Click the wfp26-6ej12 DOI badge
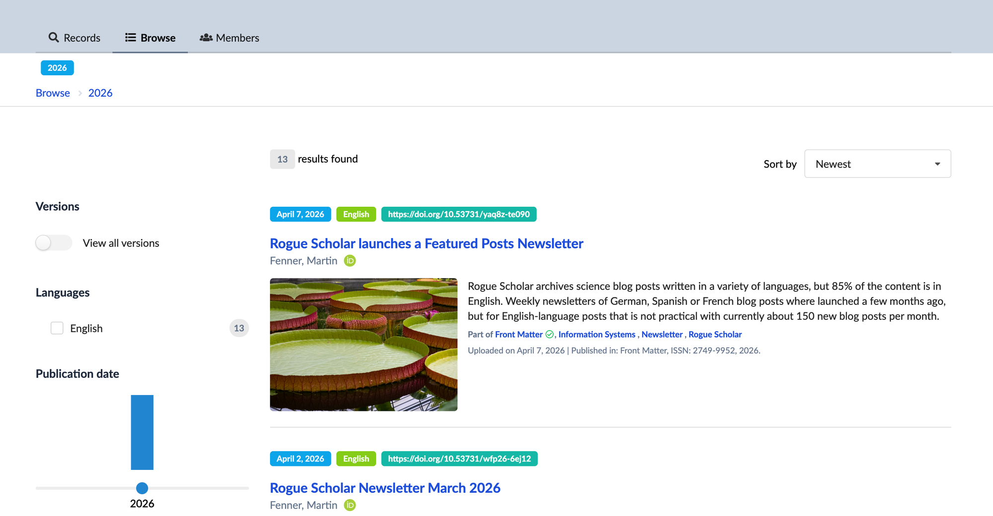993x516 pixels. (x=459, y=459)
